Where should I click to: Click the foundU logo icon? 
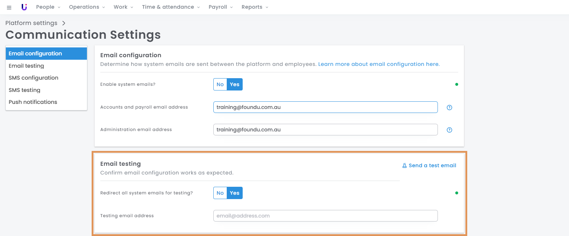click(x=24, y=7)
